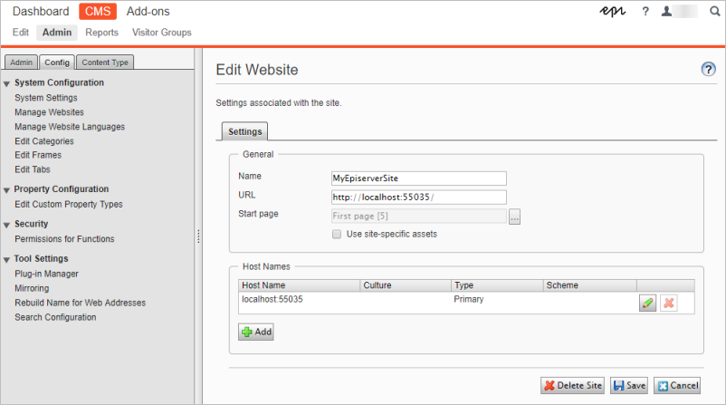The width and height of the screenshot is (726, 405).
Task: Enable Use site-specific assets checkbox
Action: click(x=338, y=234)
